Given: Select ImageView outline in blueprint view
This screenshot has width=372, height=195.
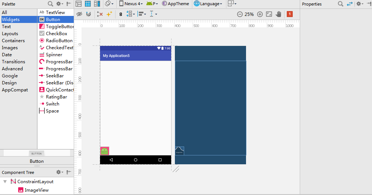Looking at the screenshot, I should [180, 151].
